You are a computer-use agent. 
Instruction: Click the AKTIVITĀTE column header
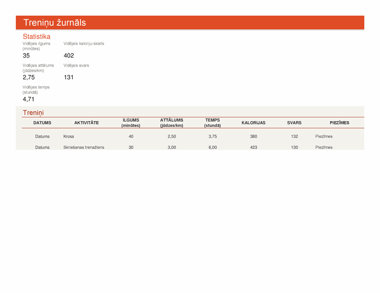(x=87, y=123)
